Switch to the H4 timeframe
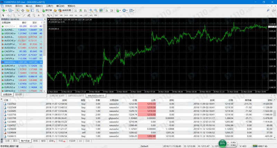Screen dimensions: 277x148 click(x=81, y=15)
